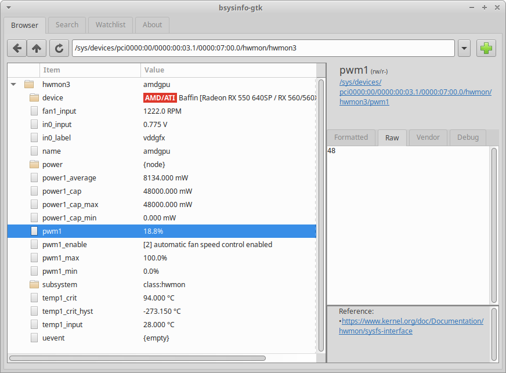Click the tree list vertical scrollbar
The image size is (506, 373).
tap(321, 215)
